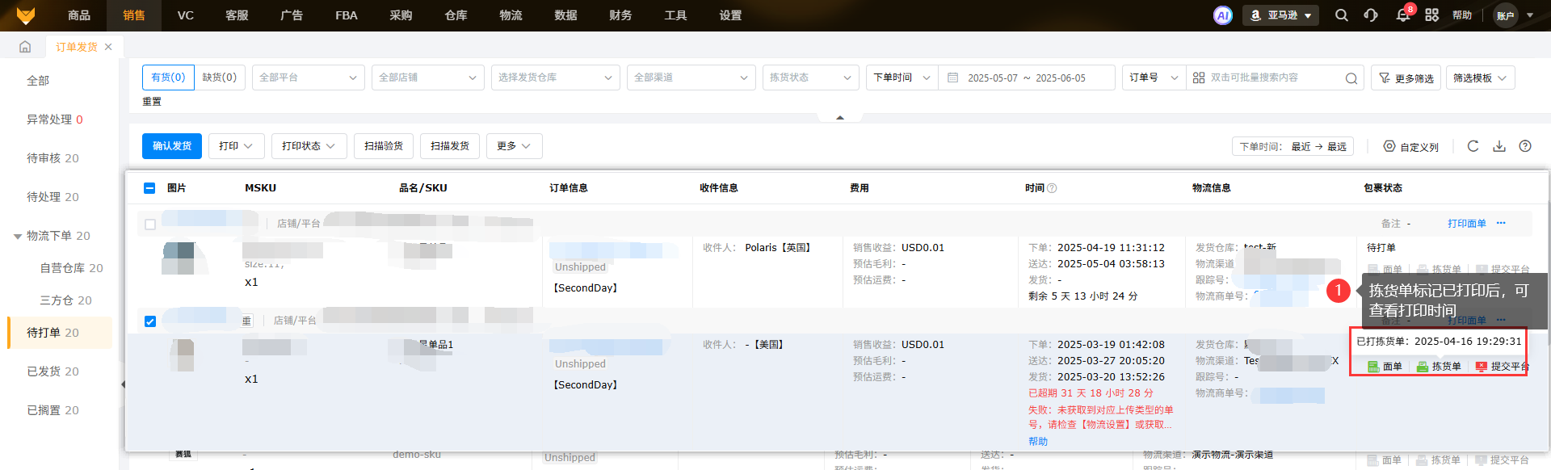
Task: Check the first order row checkbox
Action: (x=149, y=225)
